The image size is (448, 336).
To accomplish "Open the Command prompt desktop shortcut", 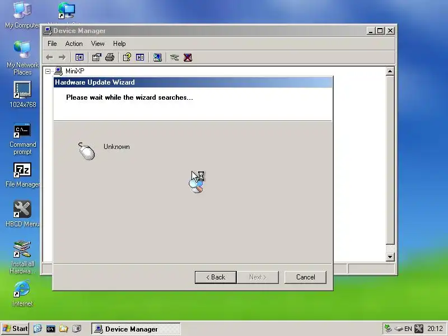I will (x=22, y=139).
